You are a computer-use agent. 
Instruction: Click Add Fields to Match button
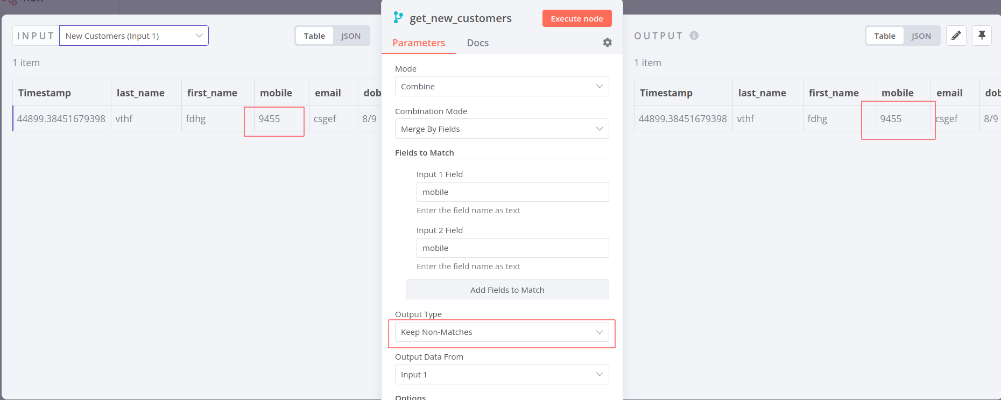pyautogui.click(x=507, y=290)
